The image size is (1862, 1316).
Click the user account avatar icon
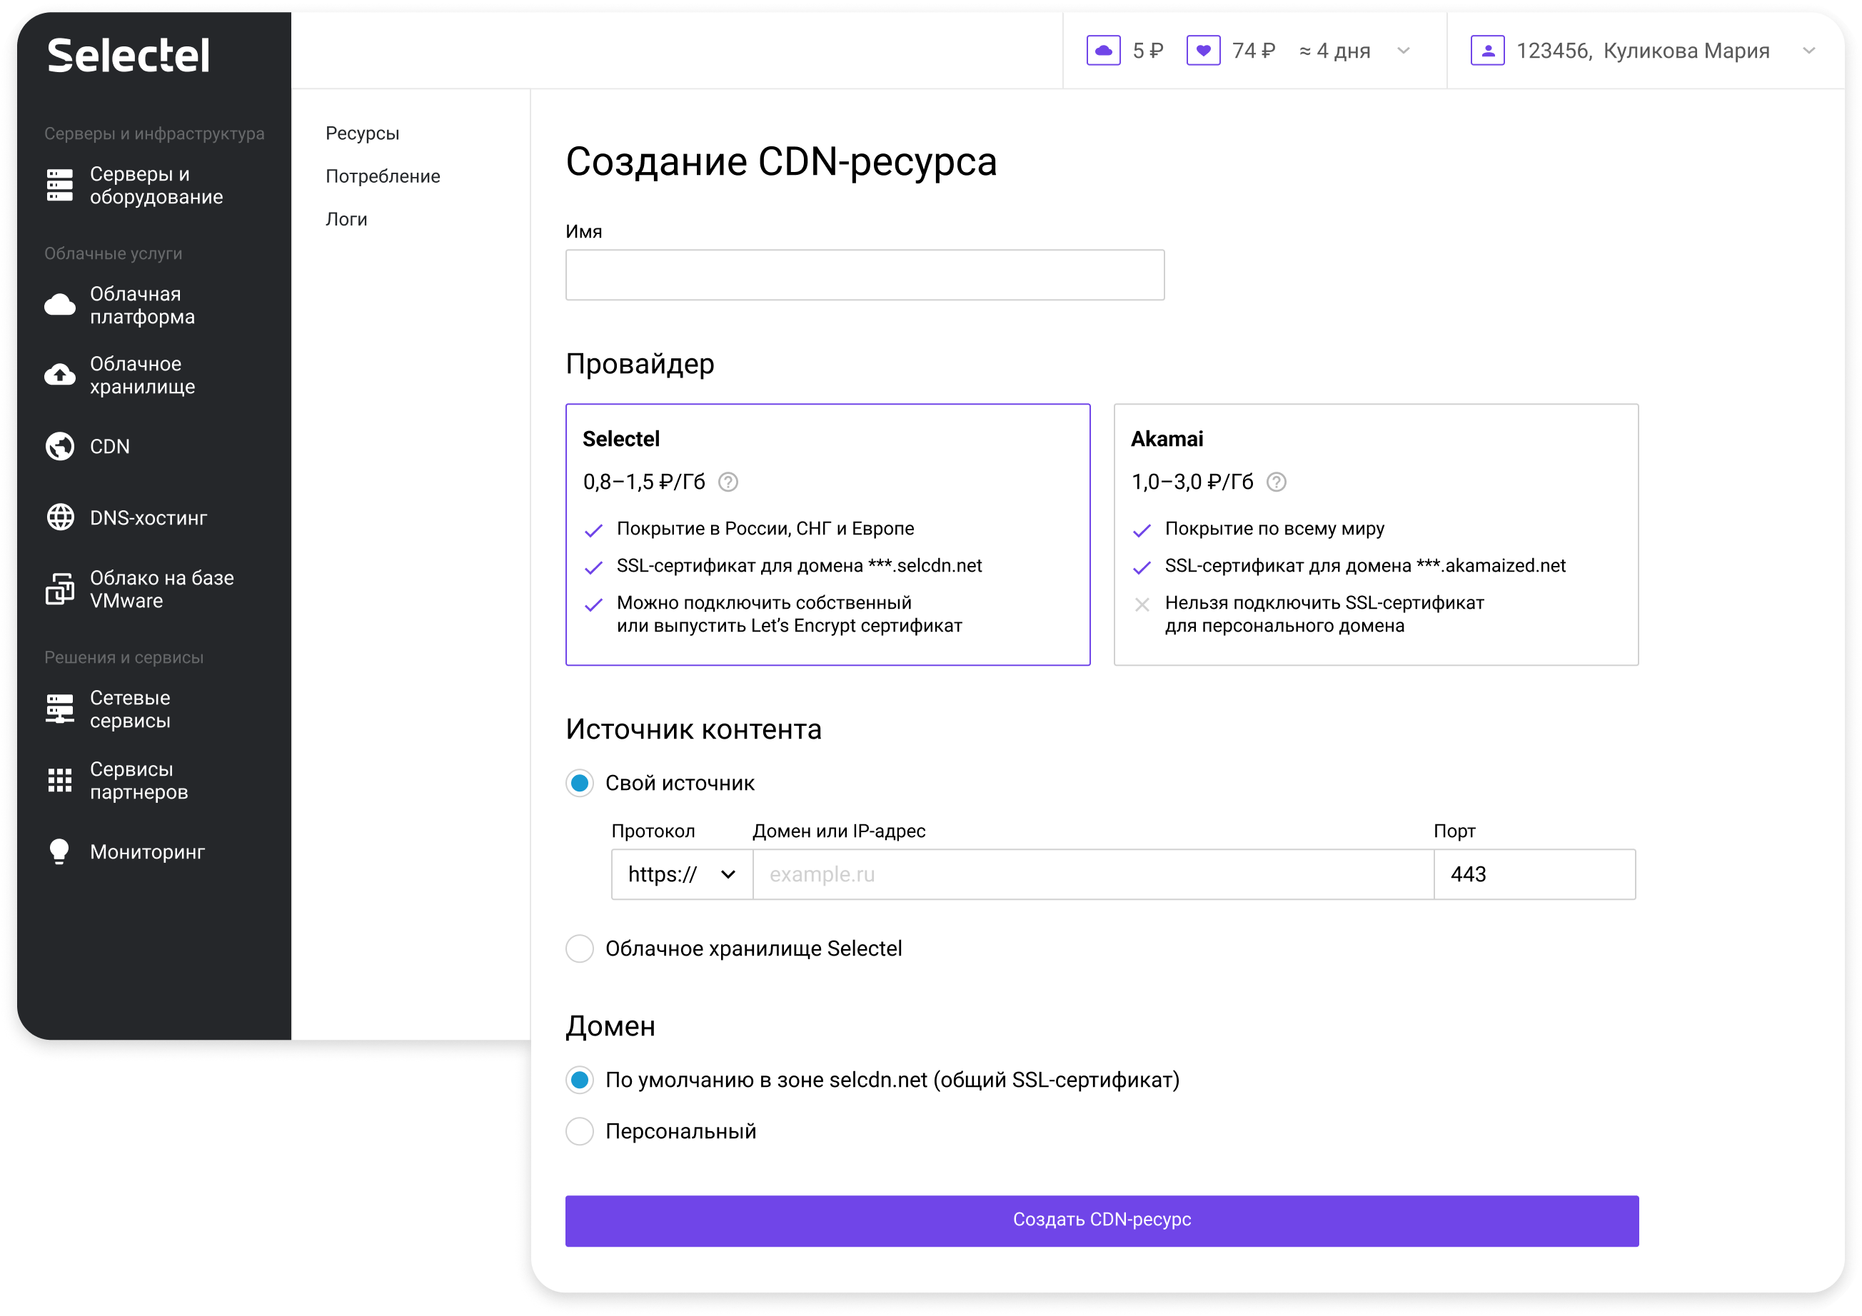pyautogui.click(x=1487, y=50)
